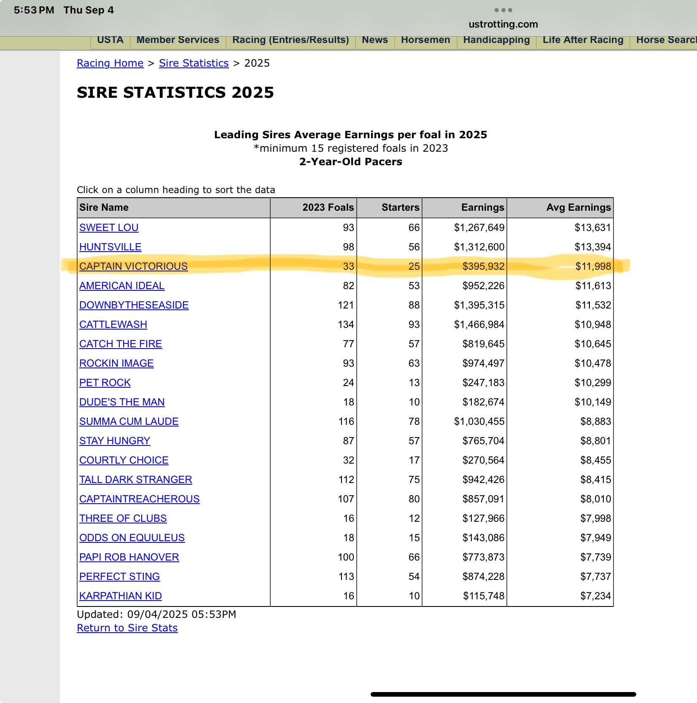
Task: Open TALL DARK STRANGER sire link
Action: 136,480
